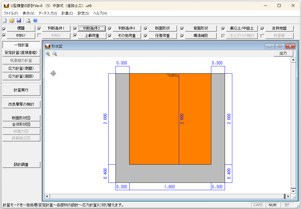The width and height of the screenshot is (301, 209).
Task: Expand the データ入力(I) menu
Action: (x=48, y=13)
